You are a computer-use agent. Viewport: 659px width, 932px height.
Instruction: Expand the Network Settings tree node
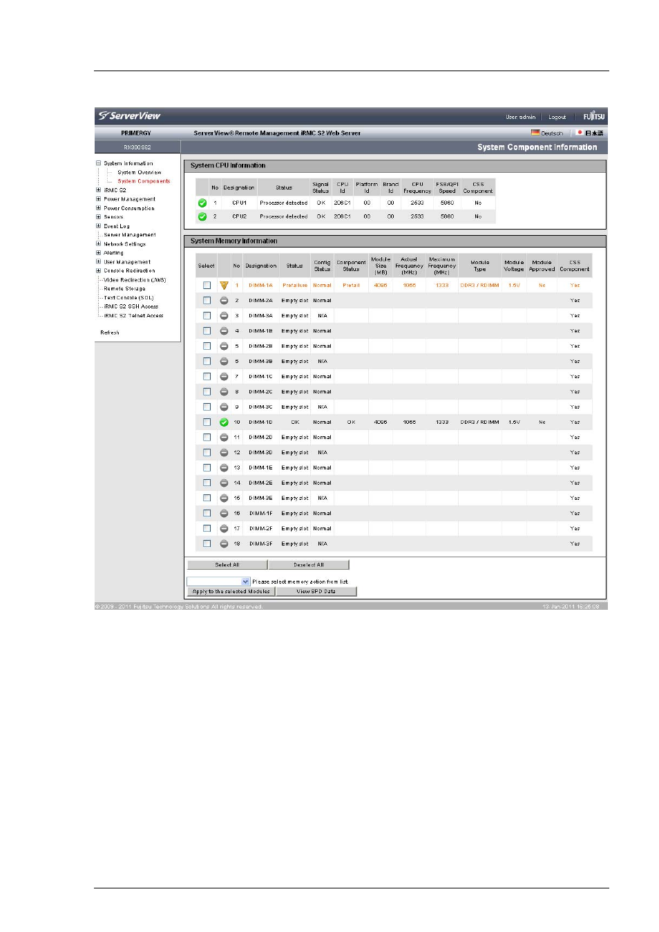[x=98, y=244]
